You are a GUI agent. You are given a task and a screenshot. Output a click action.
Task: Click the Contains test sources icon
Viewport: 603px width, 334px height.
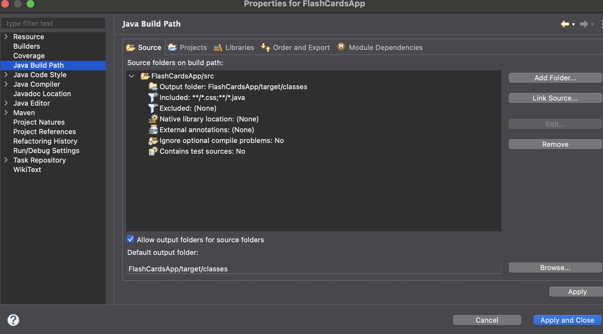pyautogui.click(x=153, y=151)
